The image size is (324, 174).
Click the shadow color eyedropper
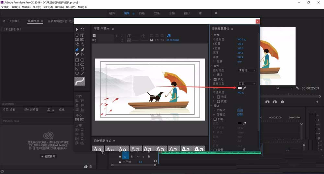(245, 123)
